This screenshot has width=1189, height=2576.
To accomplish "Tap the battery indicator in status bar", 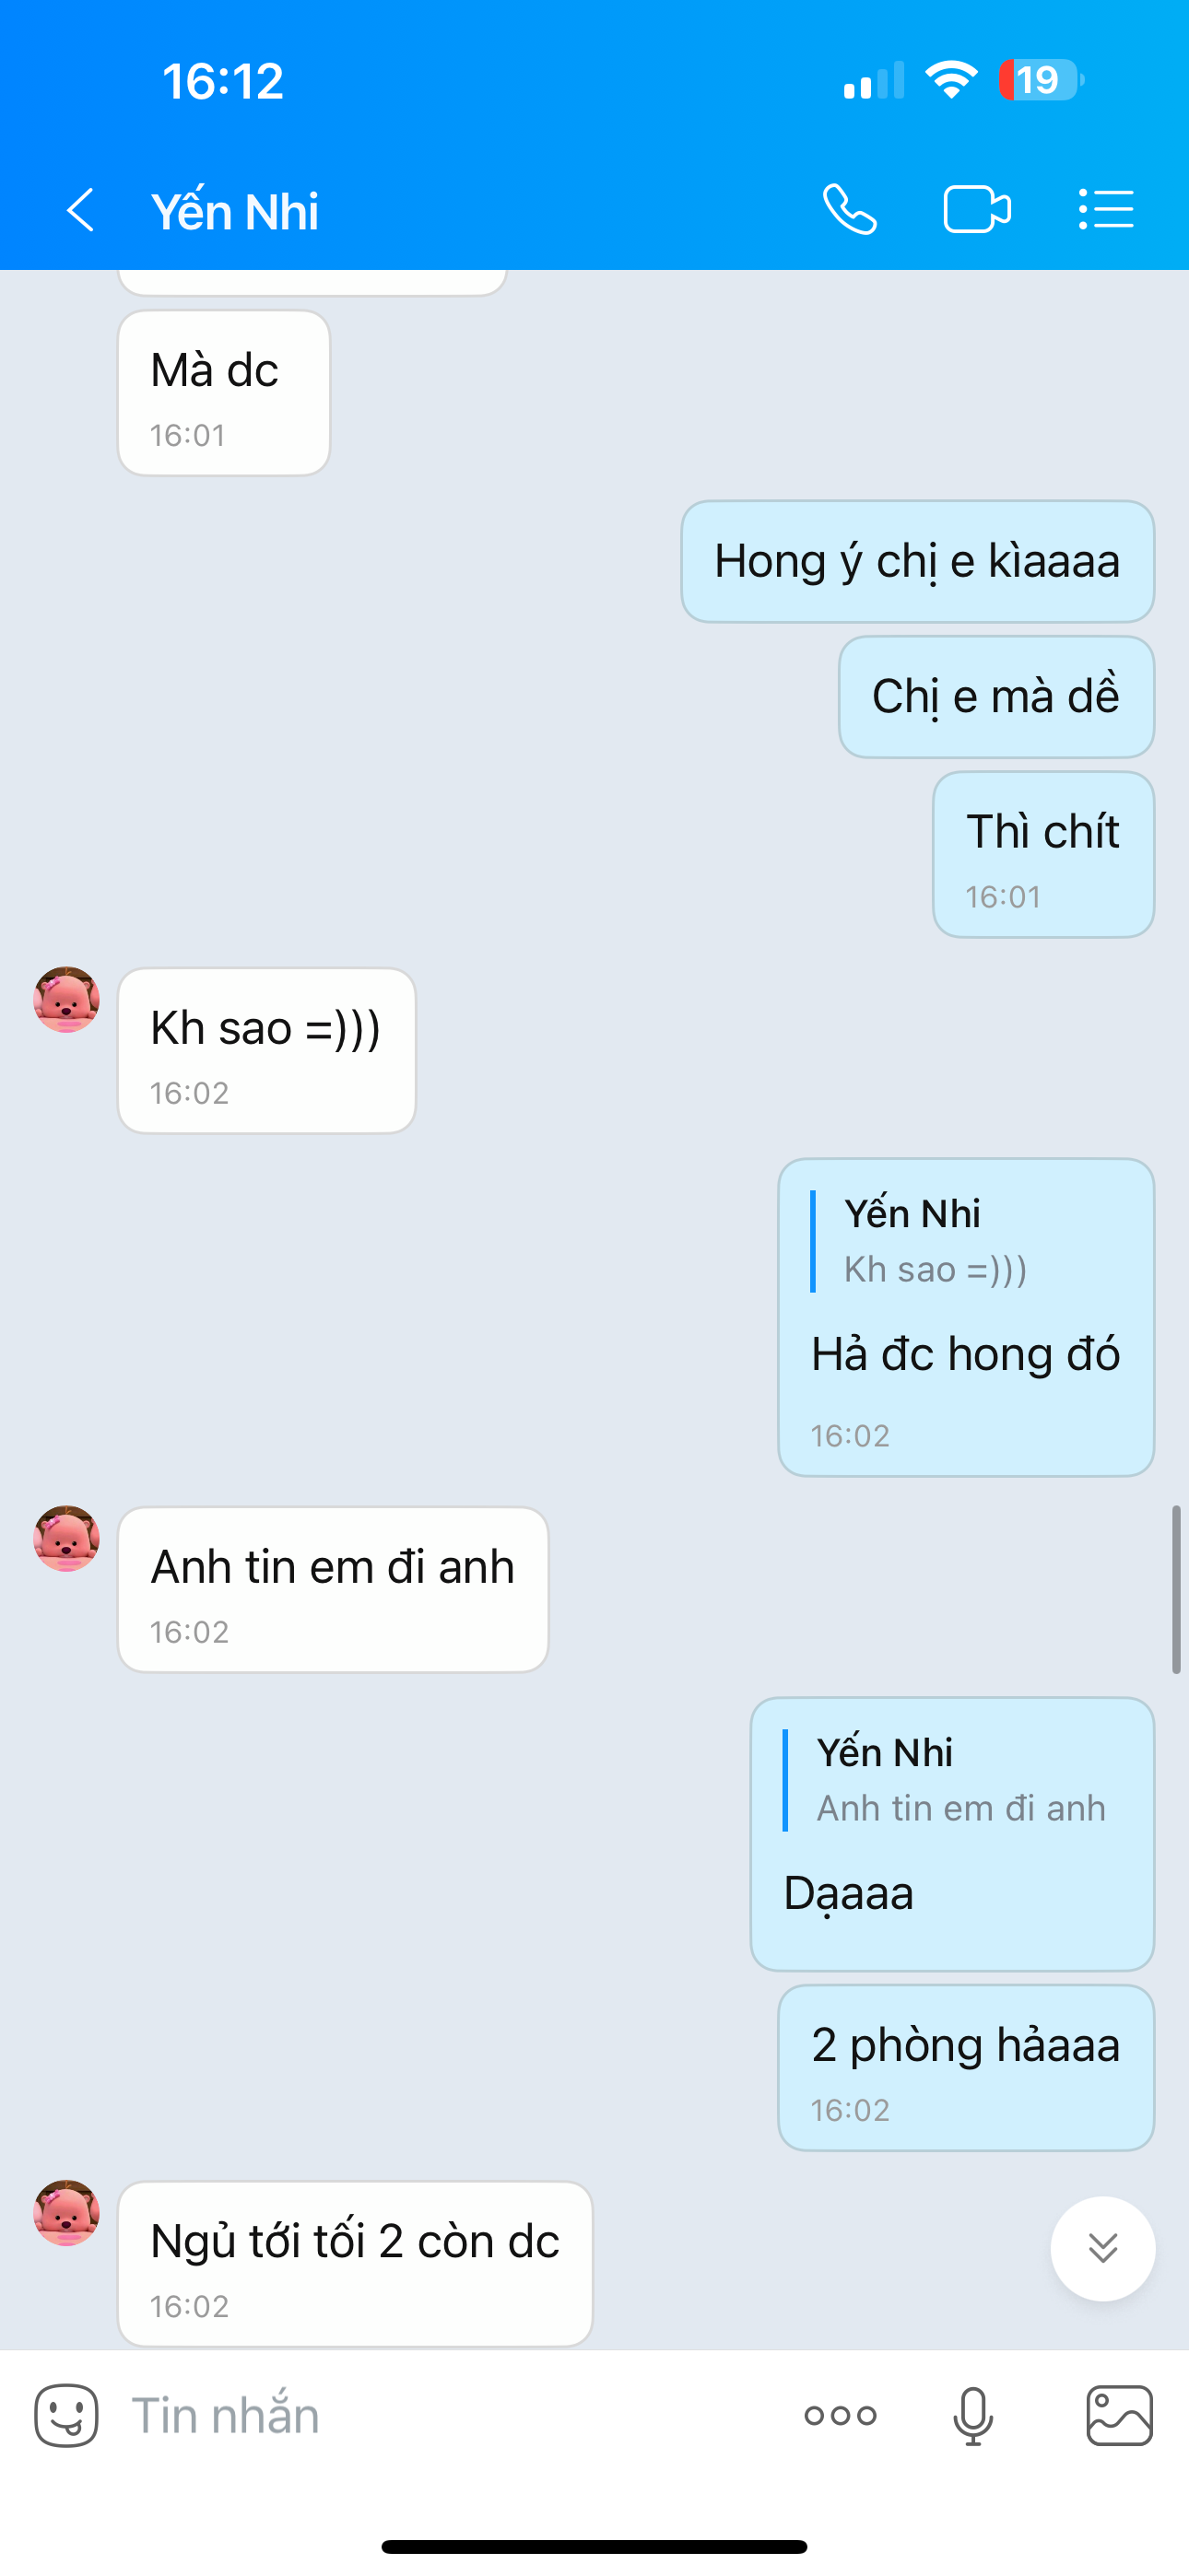I will pos(1041,80).
